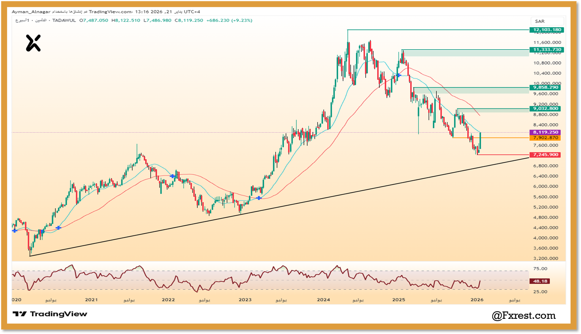Click the 75.00 RSI scale level
The width and height of the screenshot is (581, 334).
point(540,269)
